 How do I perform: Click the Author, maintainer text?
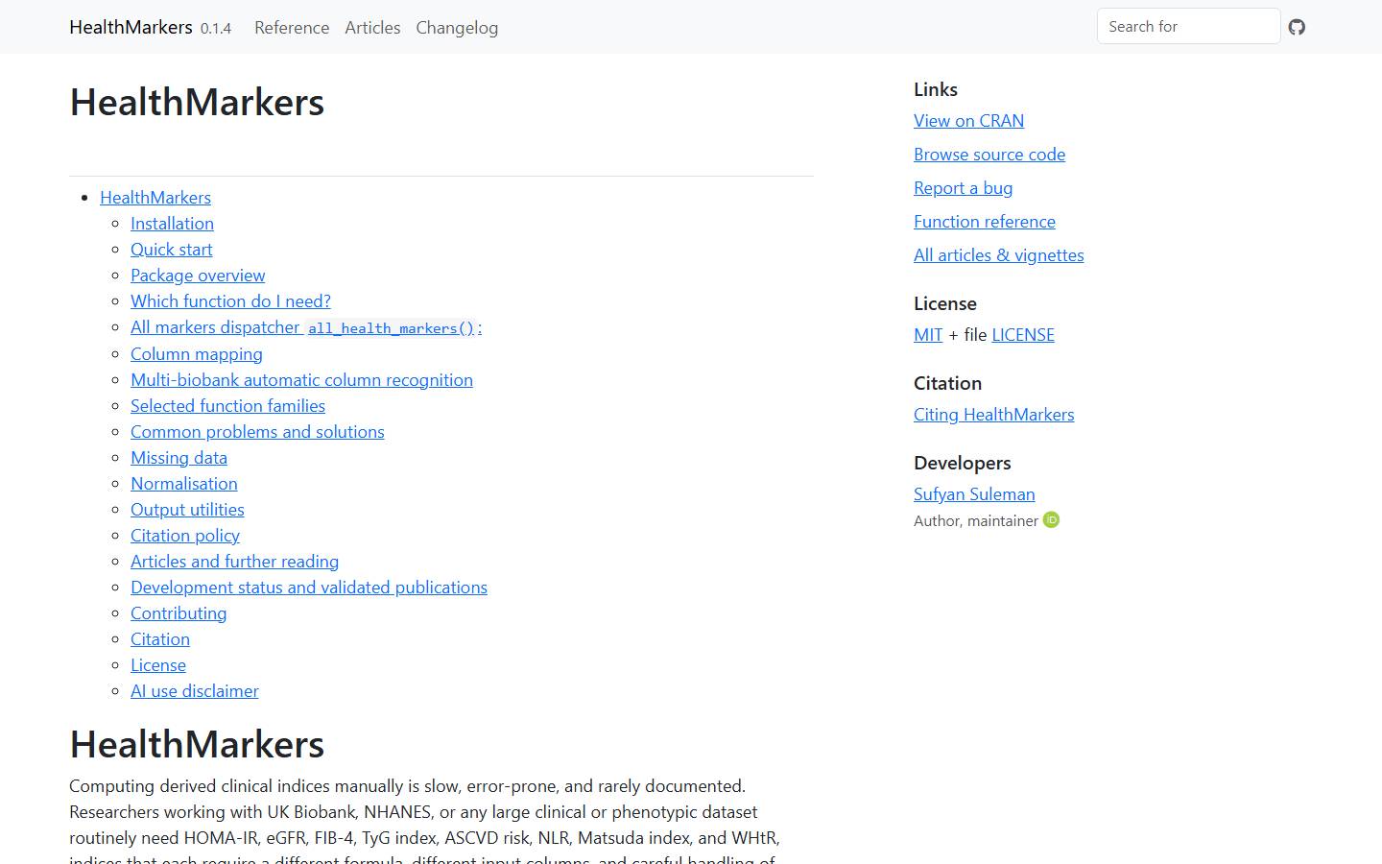(x=976, y=520)
